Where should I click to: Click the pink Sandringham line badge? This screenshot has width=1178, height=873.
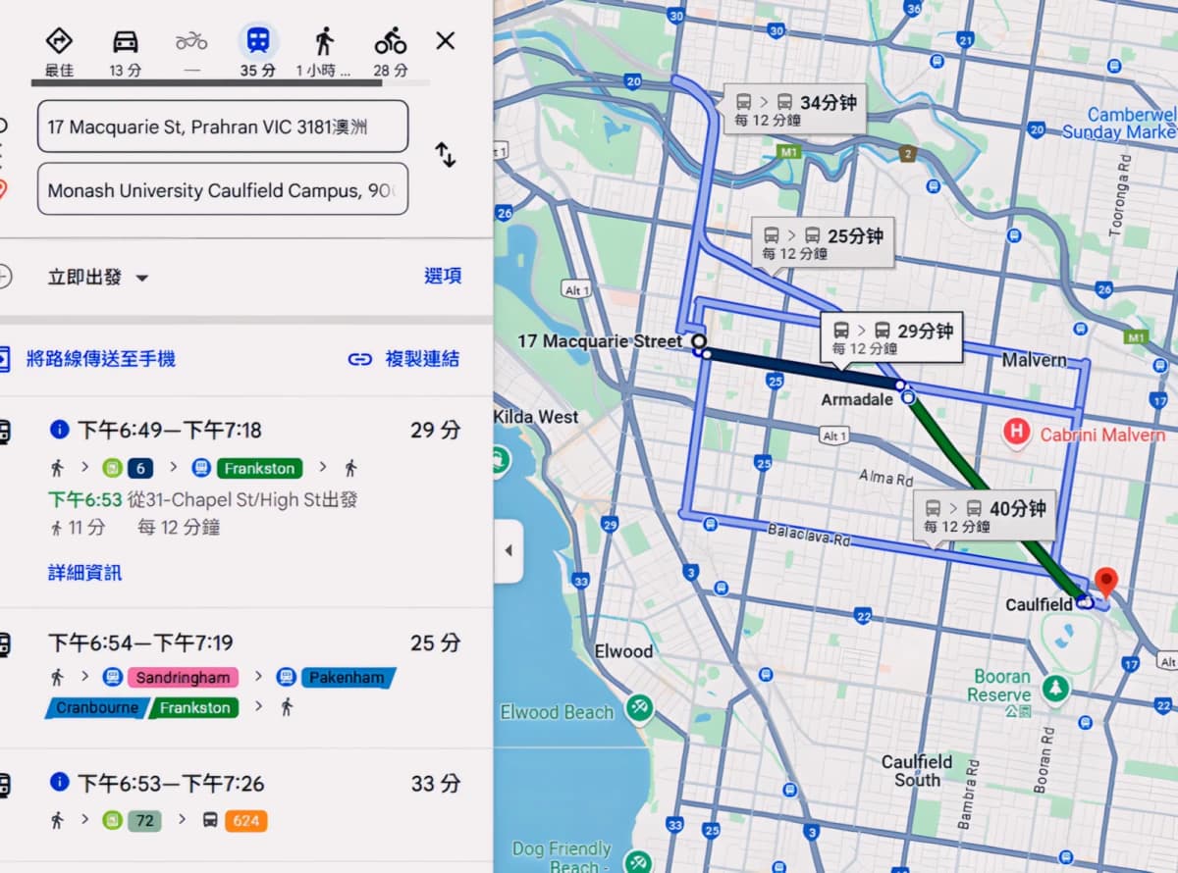[183, 678]
